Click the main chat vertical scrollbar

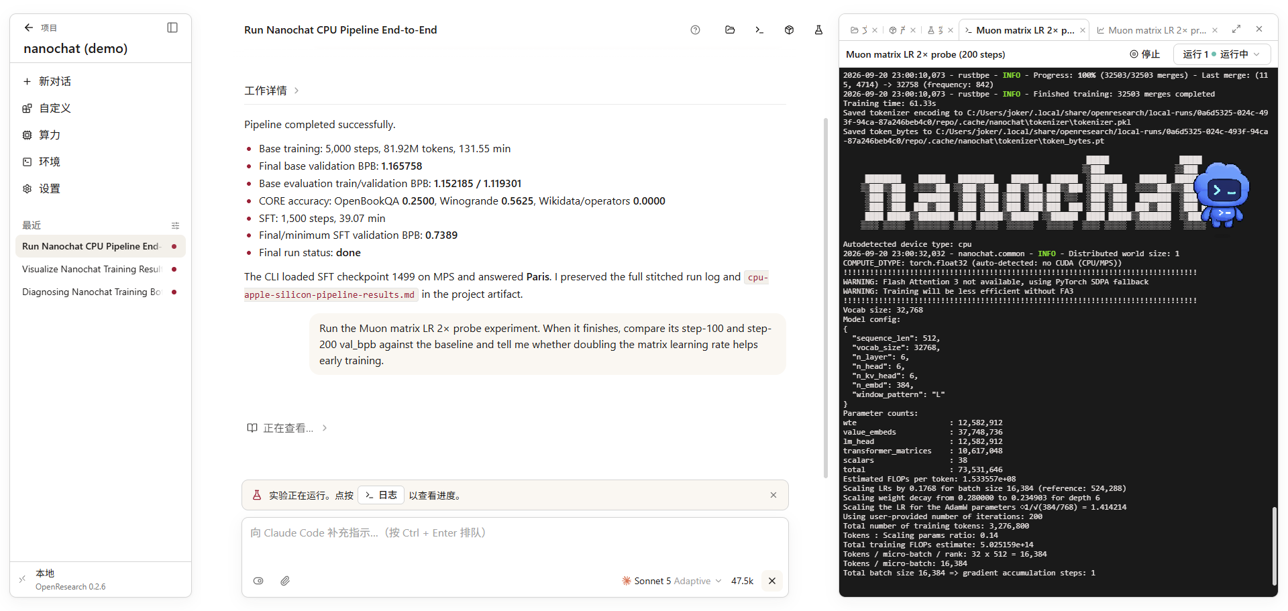pos(826,298)
